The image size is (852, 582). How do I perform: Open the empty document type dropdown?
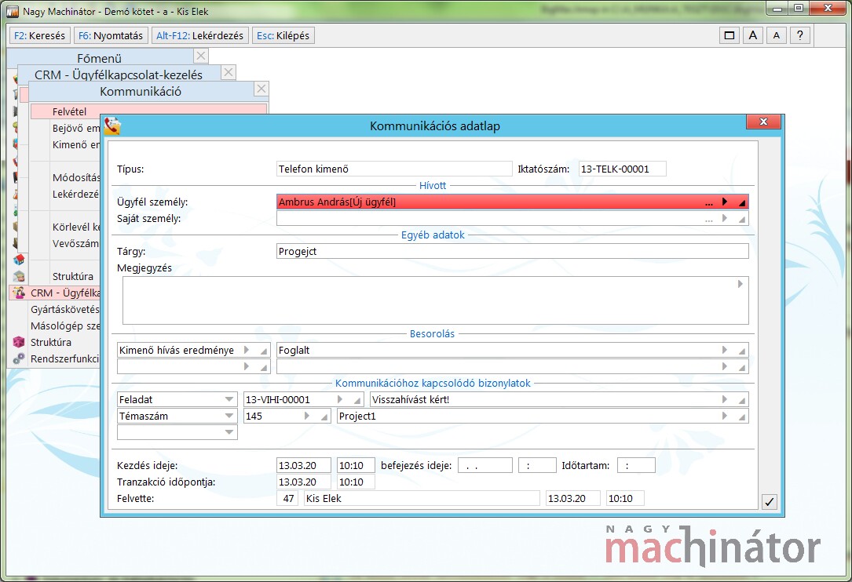[229, 432]
